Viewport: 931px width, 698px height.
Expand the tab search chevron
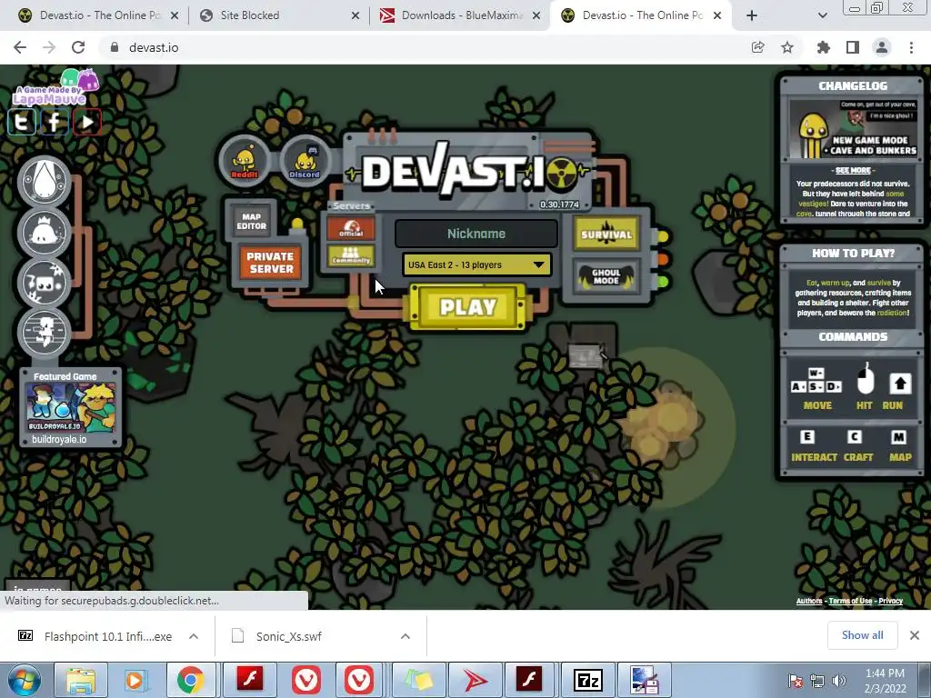(822, 16)
